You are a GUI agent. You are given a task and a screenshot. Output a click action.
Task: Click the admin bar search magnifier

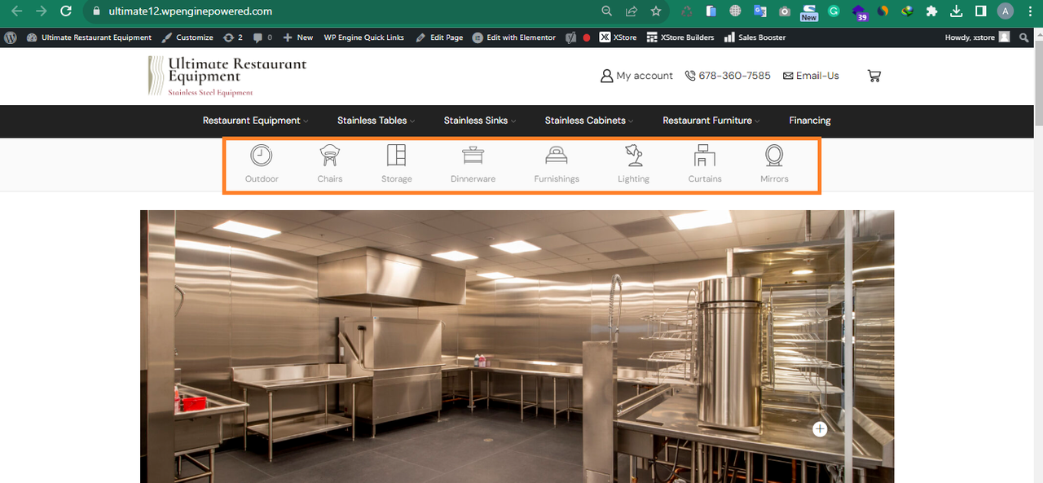click(x=1024, y=37)
